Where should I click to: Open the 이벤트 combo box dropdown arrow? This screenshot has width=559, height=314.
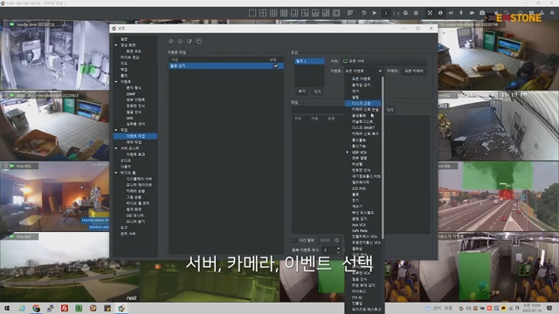click(x=380, y=72)
